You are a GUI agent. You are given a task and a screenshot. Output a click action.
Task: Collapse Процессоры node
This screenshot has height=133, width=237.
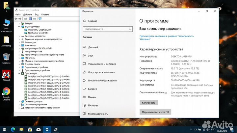click(19, 73)
